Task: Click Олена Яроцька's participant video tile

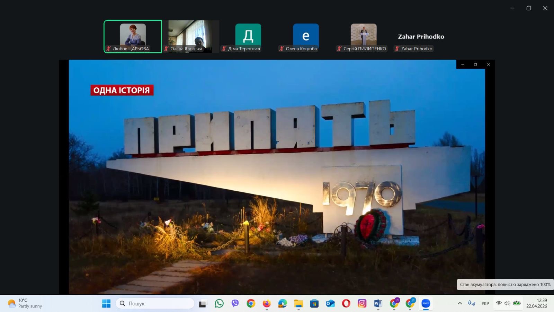Action: coord(190,36)
